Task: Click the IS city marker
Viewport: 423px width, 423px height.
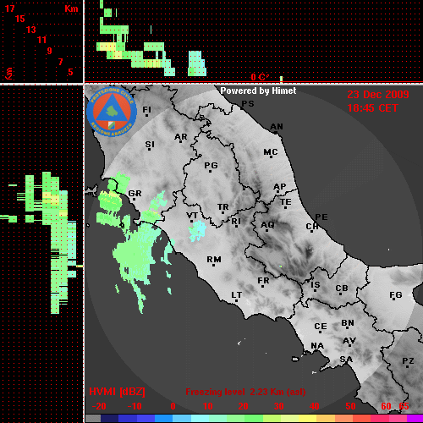Action: coord(316,287)
